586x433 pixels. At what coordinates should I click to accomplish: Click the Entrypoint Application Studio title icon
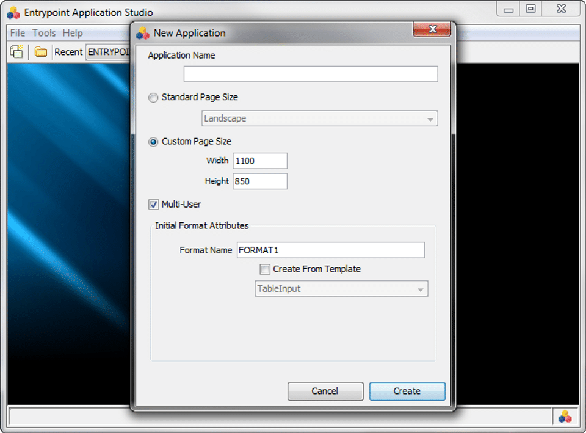pos(13,13)
